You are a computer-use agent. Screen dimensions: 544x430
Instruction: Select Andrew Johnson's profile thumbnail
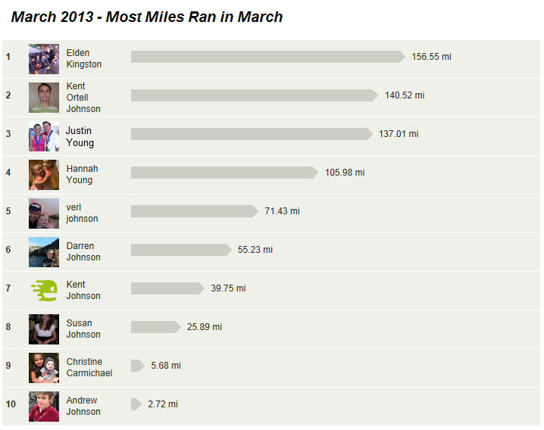point(44,407)
